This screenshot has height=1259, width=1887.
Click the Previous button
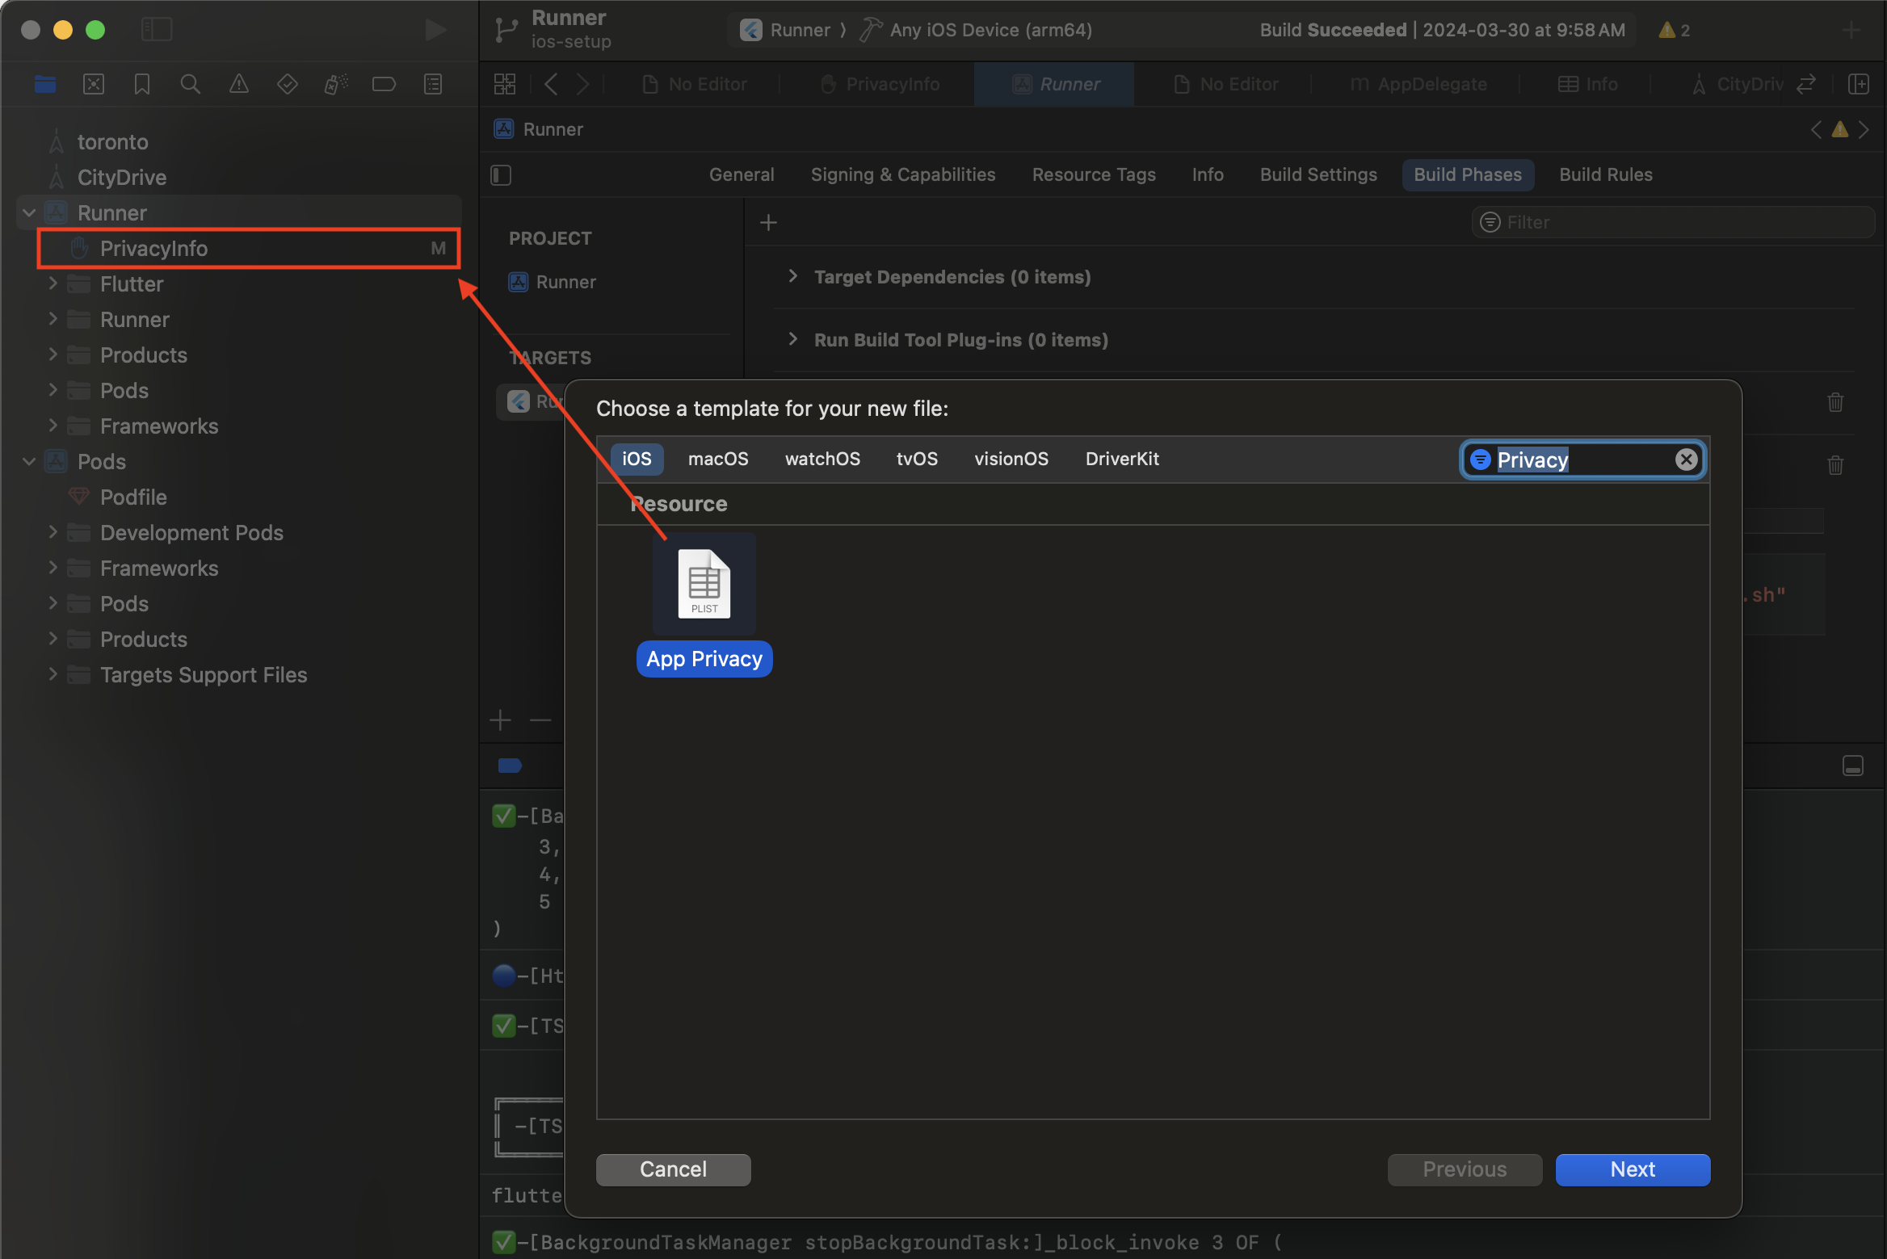pyautogui.click(x=1465, y=1169)
